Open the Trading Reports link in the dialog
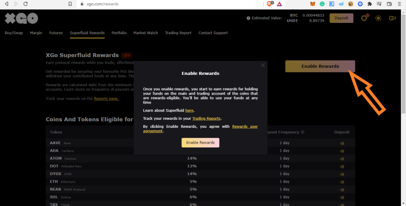 207,118
